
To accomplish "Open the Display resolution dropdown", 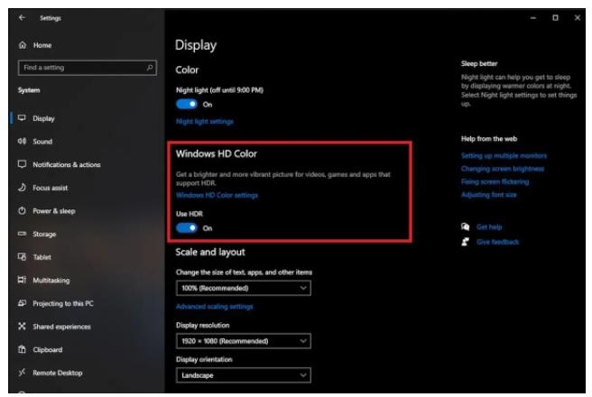I will point(244,341).
